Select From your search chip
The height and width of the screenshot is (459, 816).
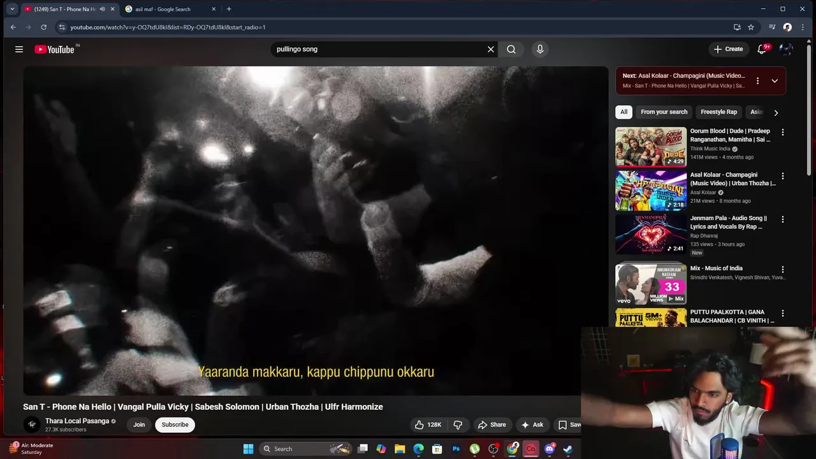tap(664, 112)
